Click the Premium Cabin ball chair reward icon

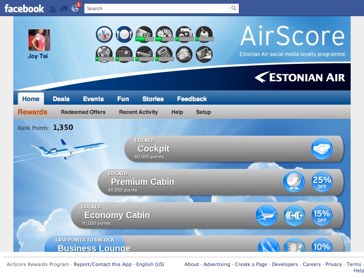coord(294,182)
